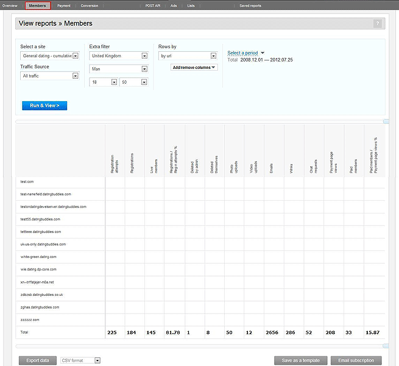
Task: Click total Registration attempts value 225
Action: coord(112,332)
